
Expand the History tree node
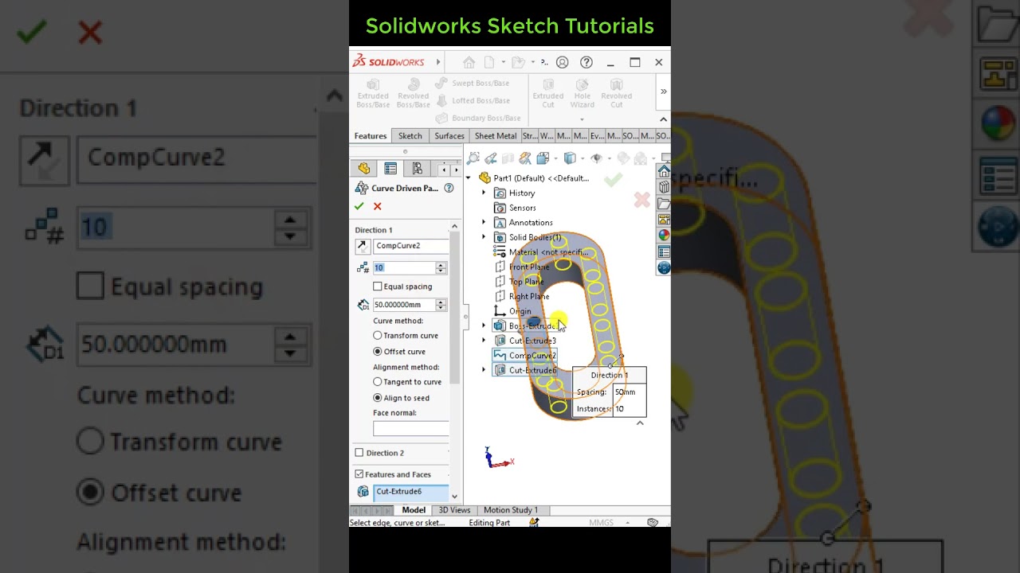point(484,193)
